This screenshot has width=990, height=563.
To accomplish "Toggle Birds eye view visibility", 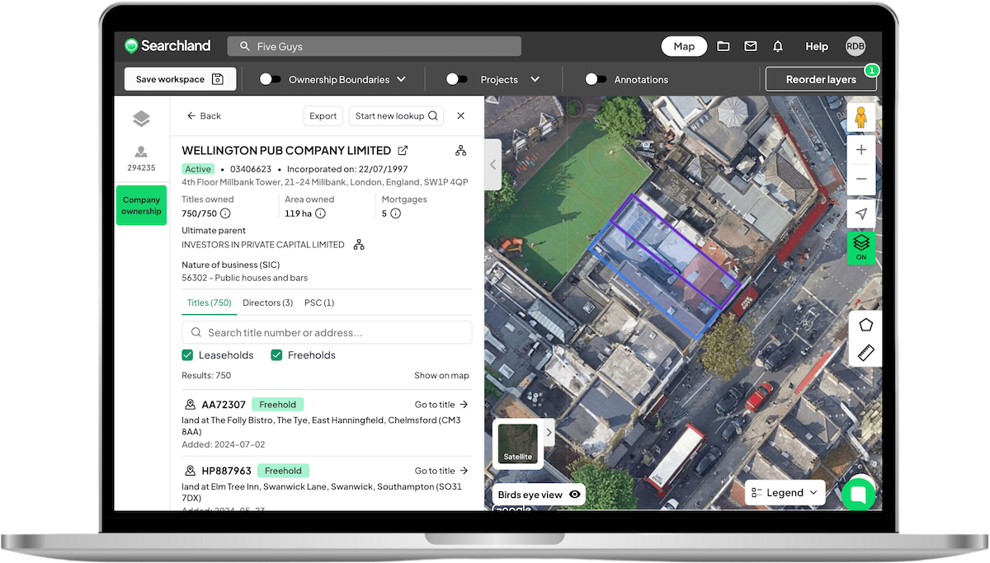I will (575, 495).
